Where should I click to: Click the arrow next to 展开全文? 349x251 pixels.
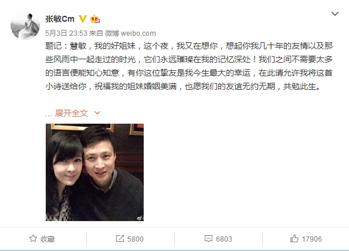[x=97, y=113]
